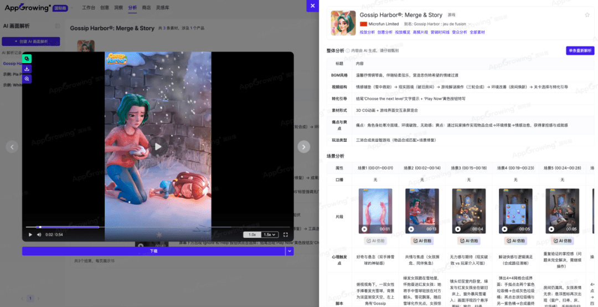The width and height of the screenshot is (598, 307).
Task: Favorite Gossip Harbor with the star icon
Action: [x=587, y=15]
